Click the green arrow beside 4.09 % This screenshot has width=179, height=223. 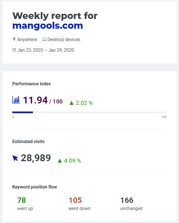[x=60, y=161]
